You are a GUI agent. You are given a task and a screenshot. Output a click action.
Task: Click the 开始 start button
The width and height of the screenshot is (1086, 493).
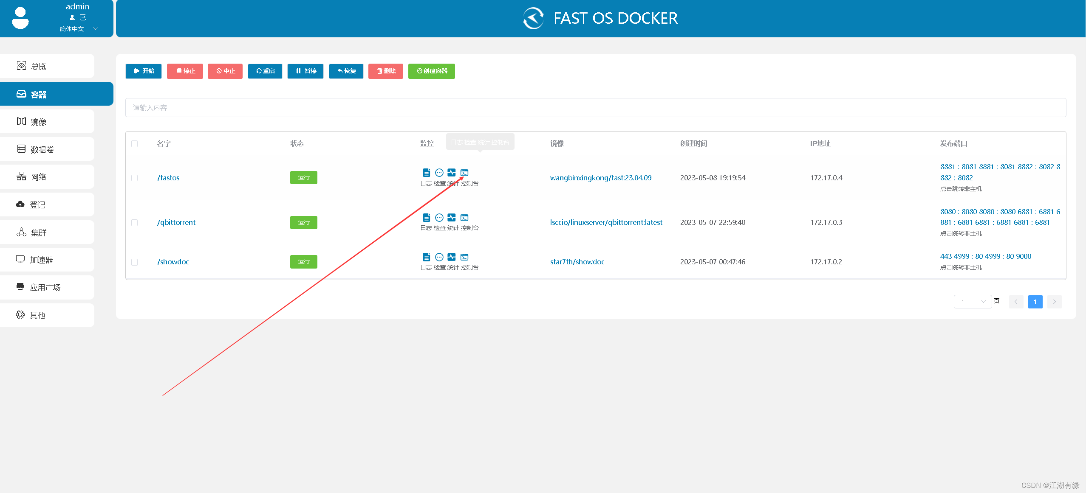pyautogui.click(x=144, y=71)
